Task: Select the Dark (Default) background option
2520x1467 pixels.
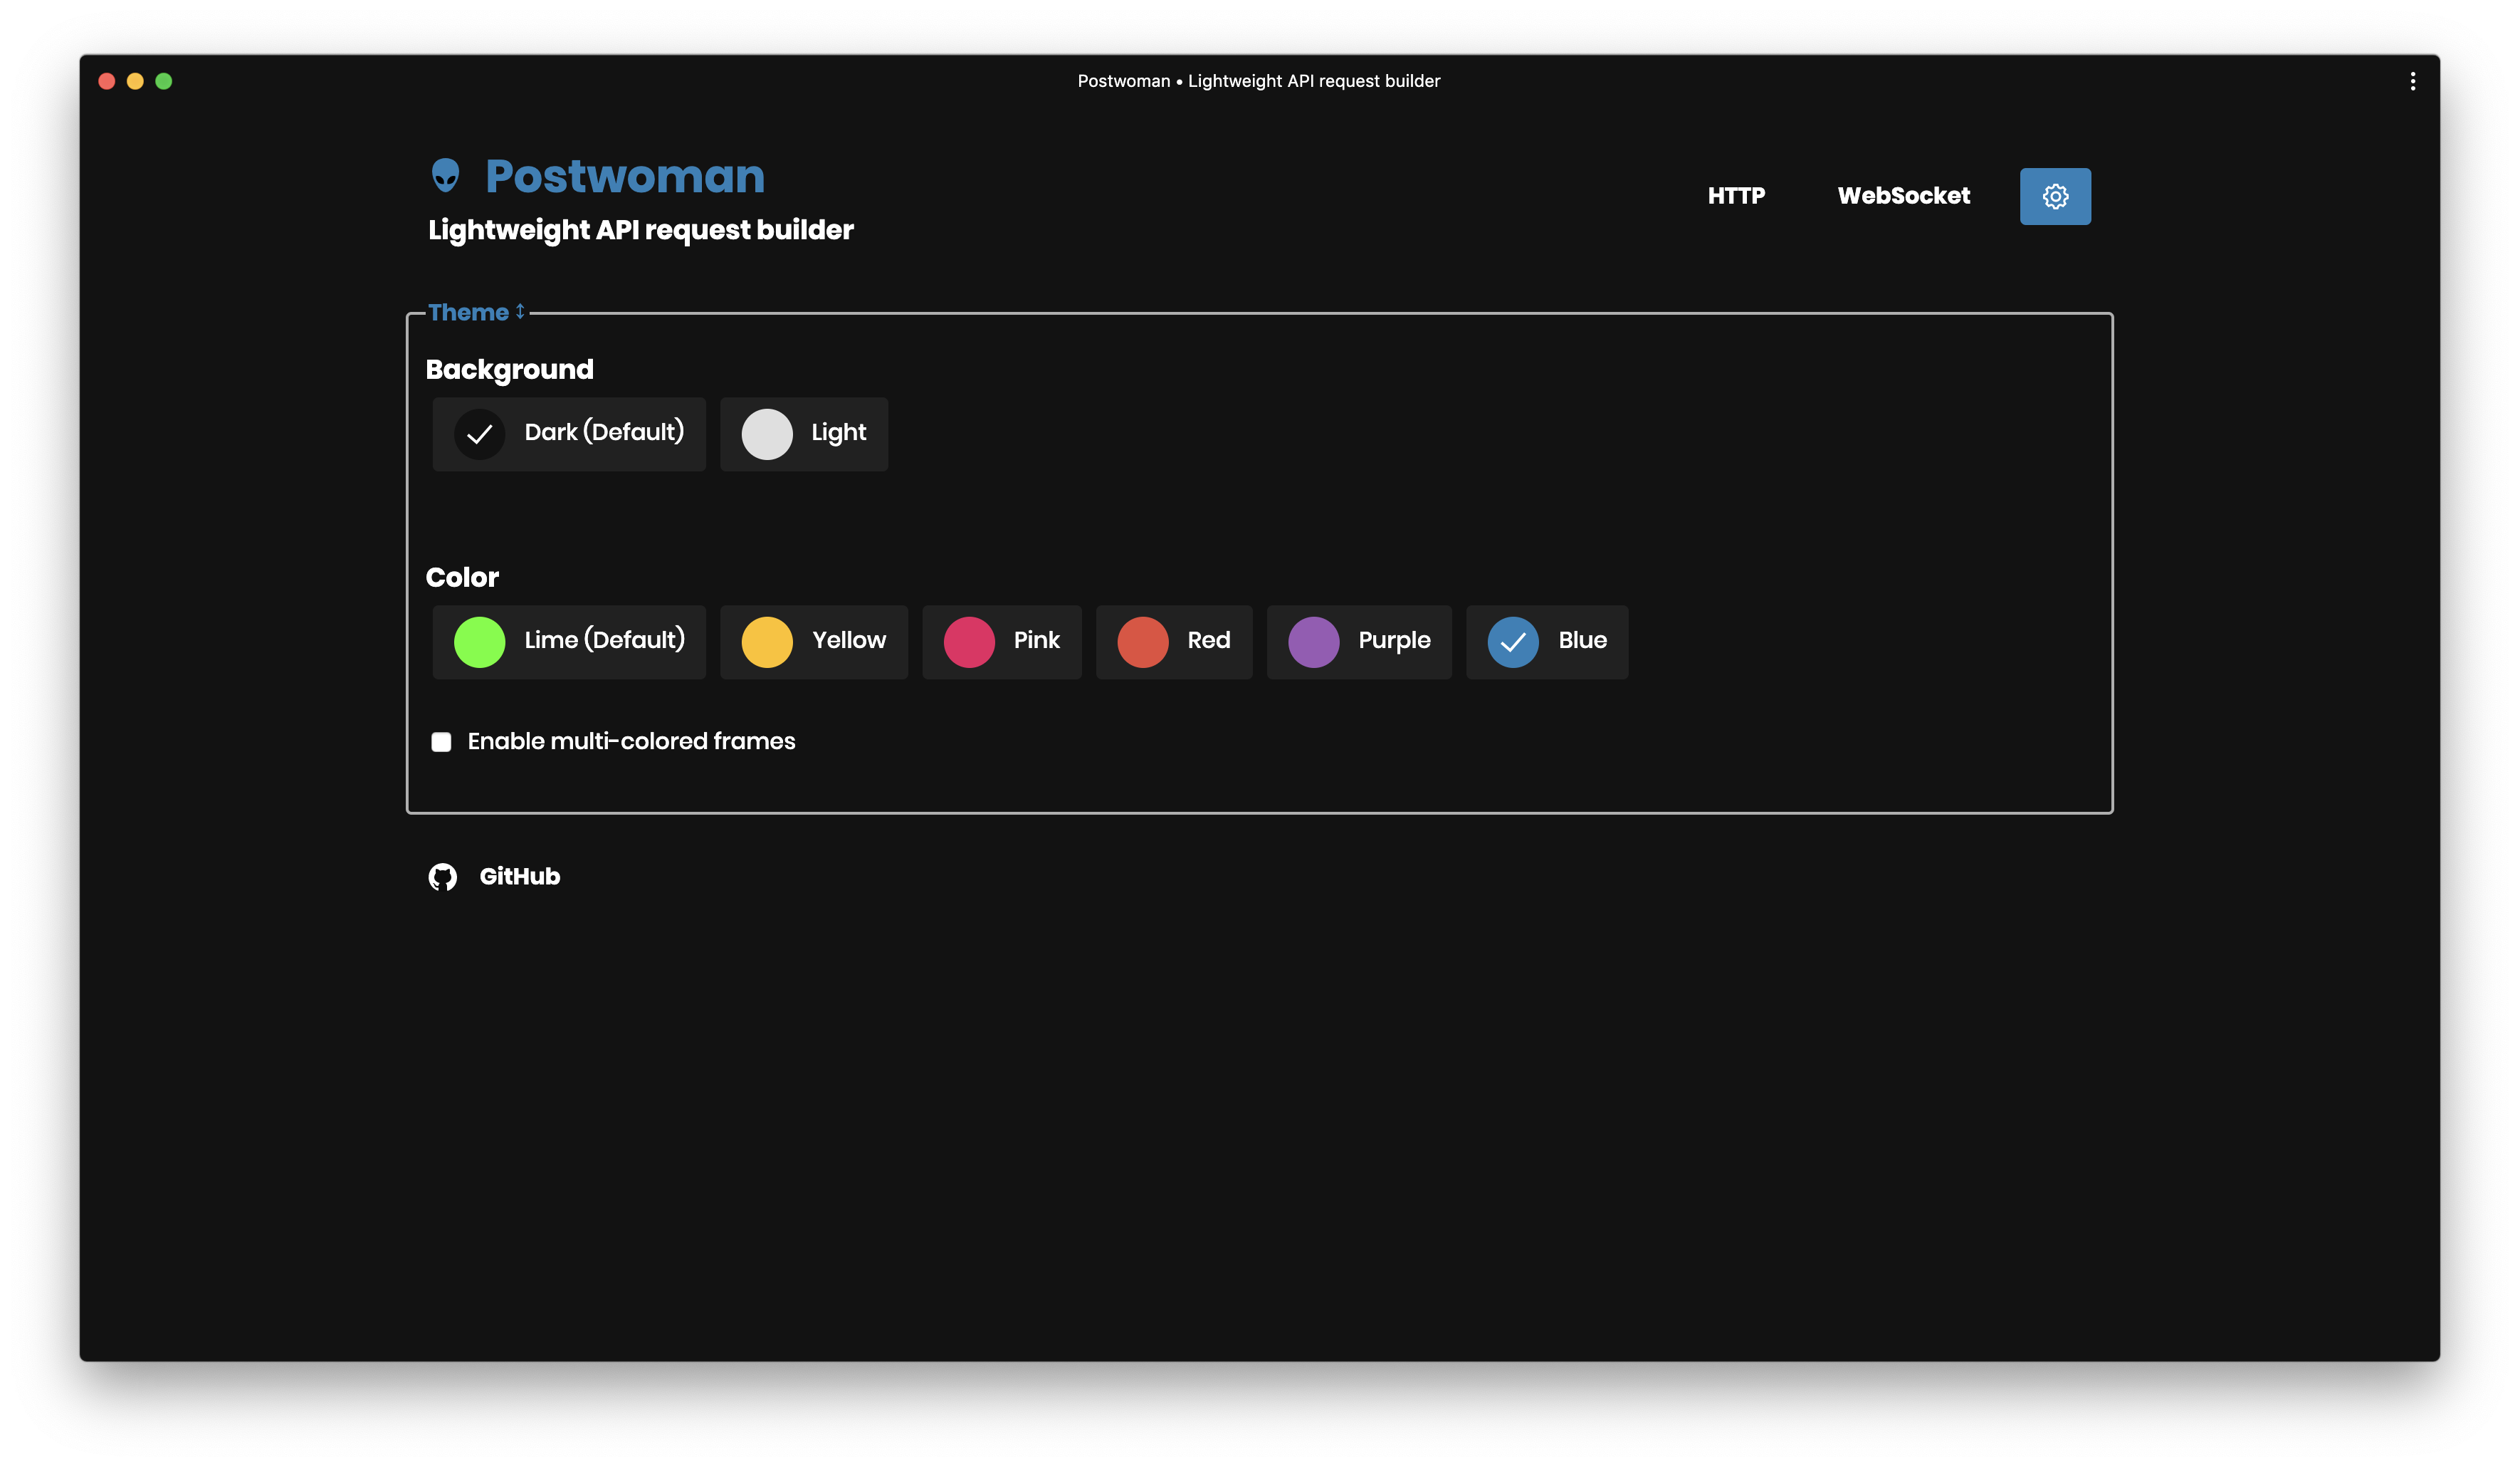Action: click(568, 433)
